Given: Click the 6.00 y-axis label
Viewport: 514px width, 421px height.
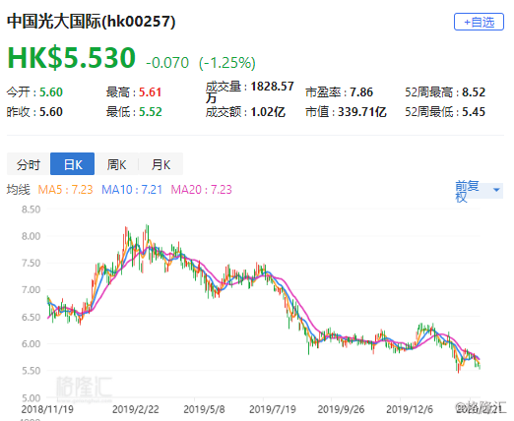Looking at the screenshot, I should click(x=31, y=343).
